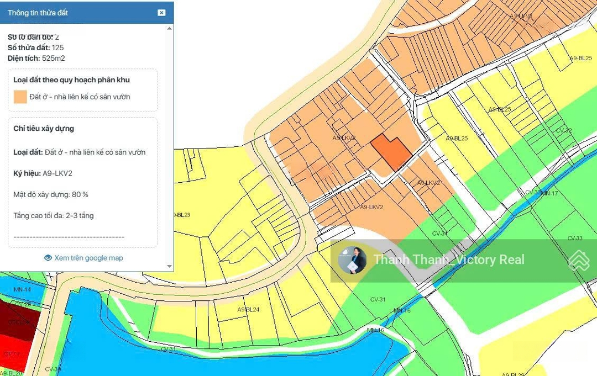Click the CV-33 green zone label
Screen dimensions: 597x376
575,239
